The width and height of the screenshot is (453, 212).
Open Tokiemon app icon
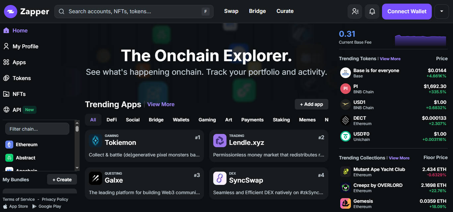96,141
